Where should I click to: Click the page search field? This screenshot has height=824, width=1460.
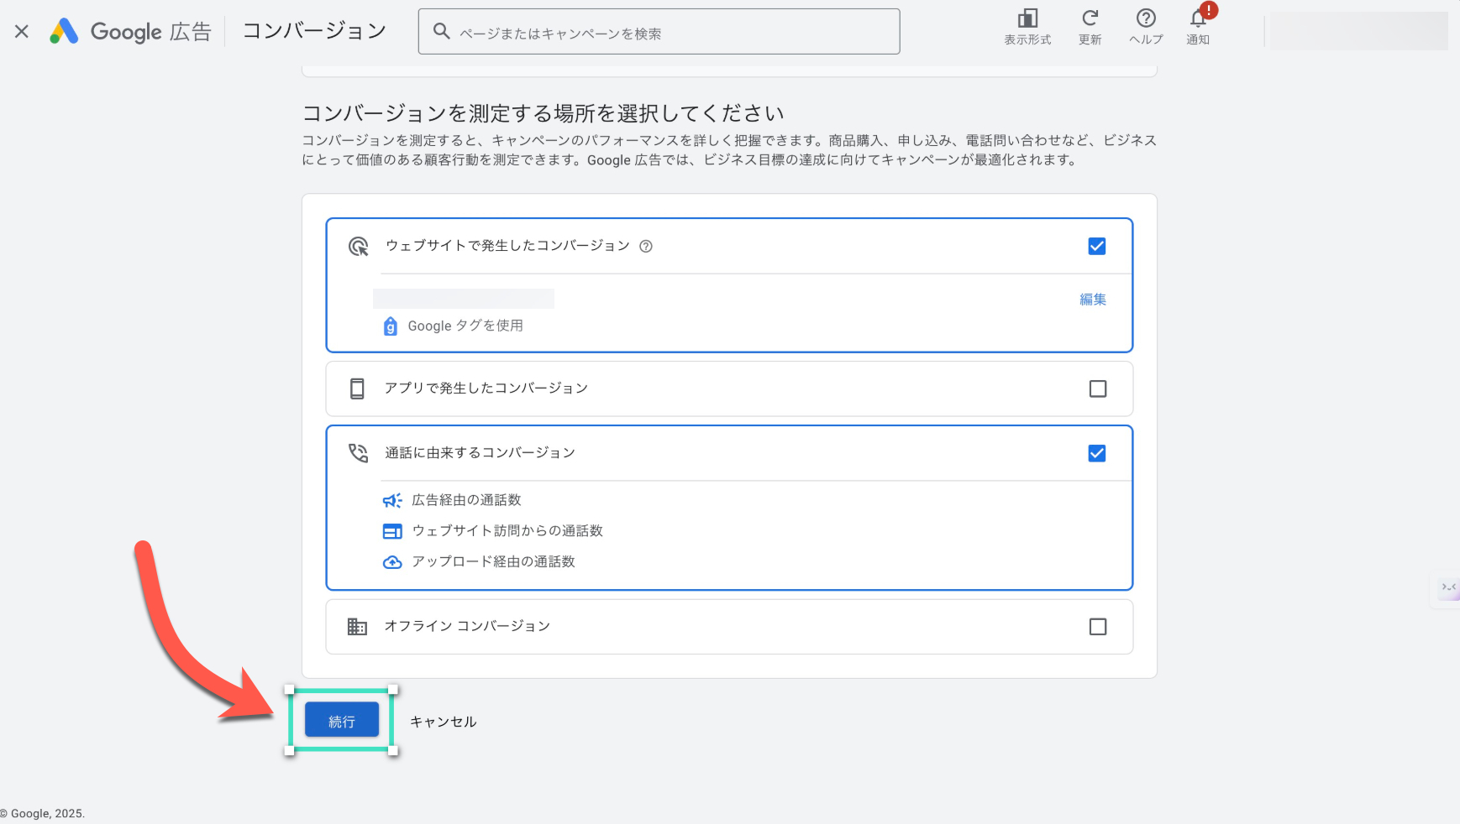659,31
